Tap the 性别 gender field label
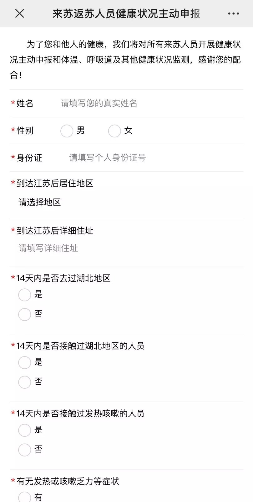253x502 pixels. pos(25,131)
